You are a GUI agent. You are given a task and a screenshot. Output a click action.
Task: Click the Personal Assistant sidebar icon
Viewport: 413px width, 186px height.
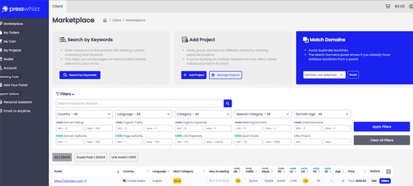(2, 102)
